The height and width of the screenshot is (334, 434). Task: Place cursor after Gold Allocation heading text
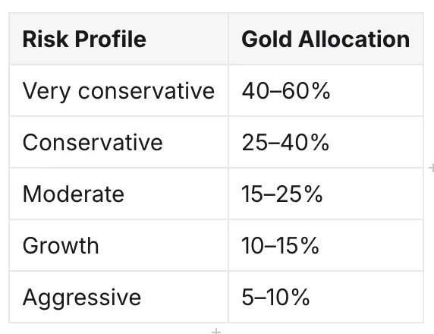(x=410, y=39)
